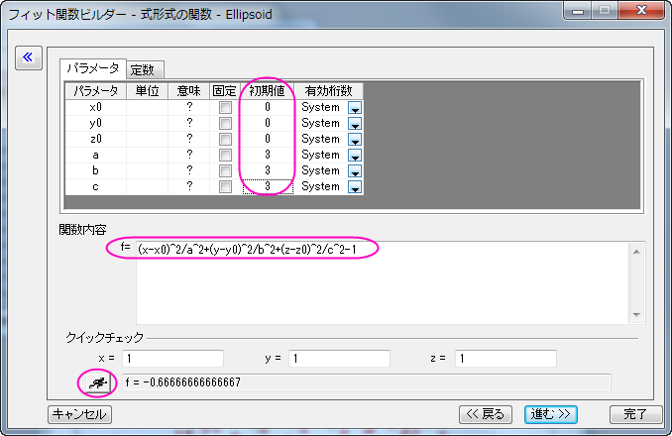This screenshot has width=672, height=436.
Task: Select the initial value cell for x0
Action: [268, 107]
